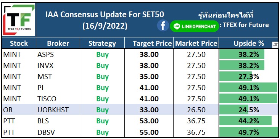Select the Broker column header
The height and width of the screenshot is (139, 280).
pos(58,44)
